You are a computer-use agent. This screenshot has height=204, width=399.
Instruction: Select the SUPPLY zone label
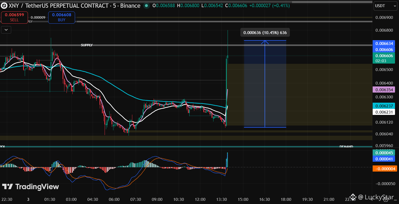(x=87, y=45)
